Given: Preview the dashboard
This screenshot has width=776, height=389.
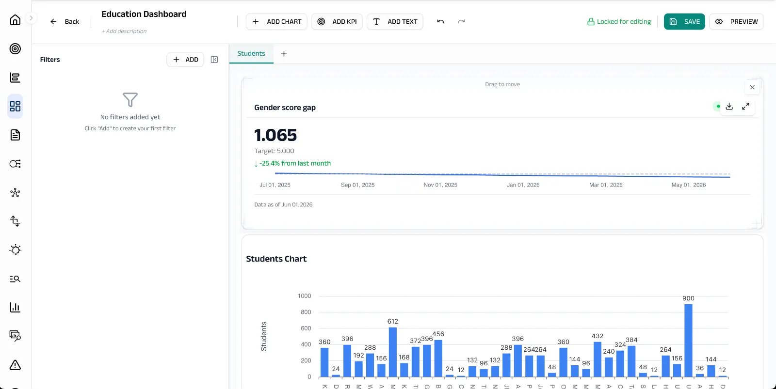Looking at the screenshot, I should pos(736,21).
